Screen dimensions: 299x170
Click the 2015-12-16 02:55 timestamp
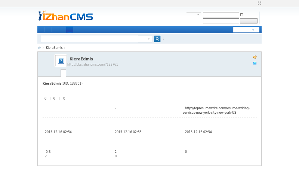128,132
